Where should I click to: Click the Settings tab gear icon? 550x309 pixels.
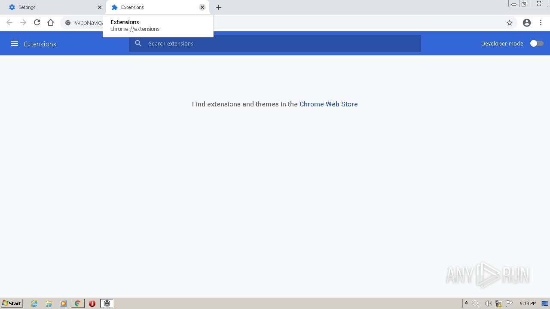point(12,7)
